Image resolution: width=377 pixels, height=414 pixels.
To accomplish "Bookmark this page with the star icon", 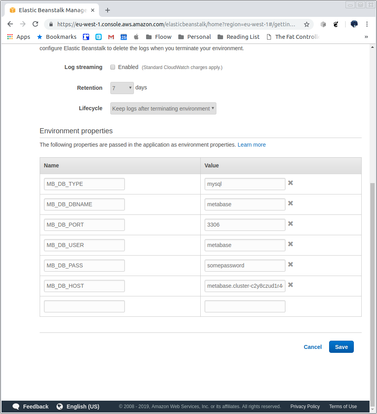I will [x=307, y=24].
